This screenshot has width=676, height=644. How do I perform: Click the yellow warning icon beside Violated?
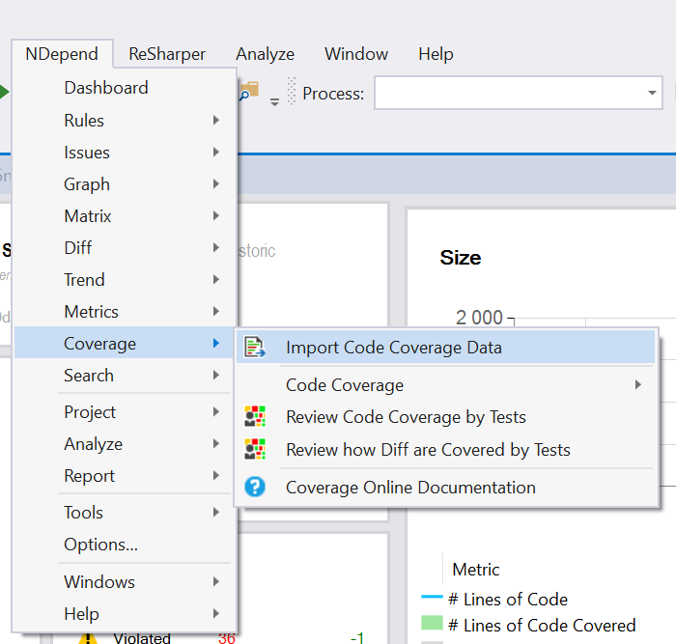click(x=88, y=638)
